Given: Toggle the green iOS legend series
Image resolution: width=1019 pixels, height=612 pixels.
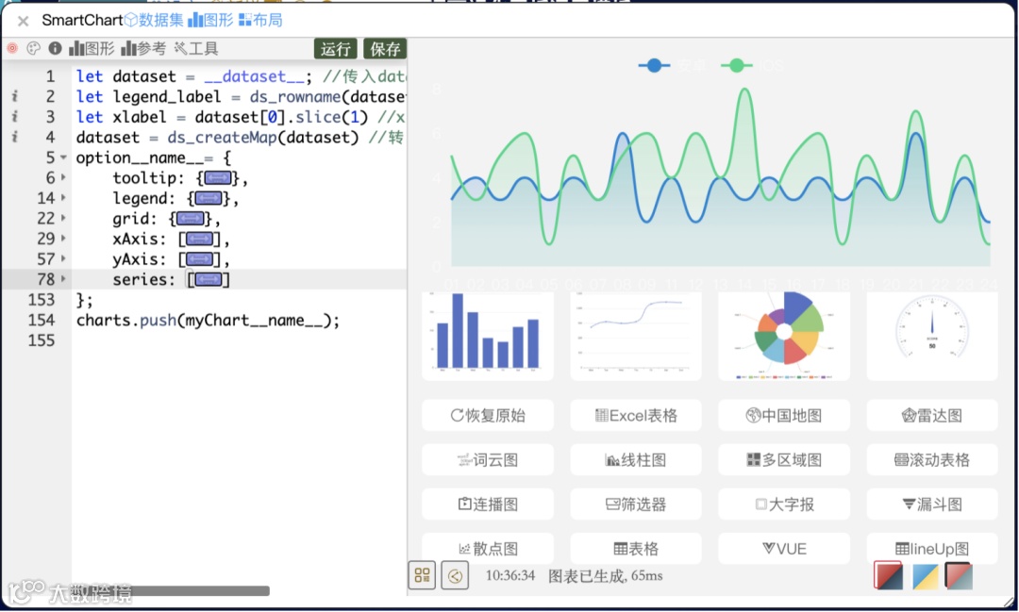Looking at the screenshot, I should 752,66.
